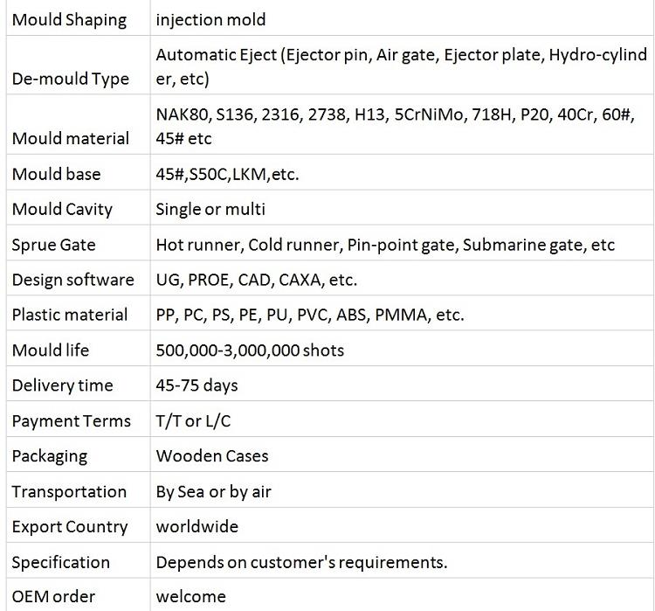This screenshot has width=655, height=611.
Task: Select the De-mould Type label cell
Action: pyautogui.click(x=78, y=66)
